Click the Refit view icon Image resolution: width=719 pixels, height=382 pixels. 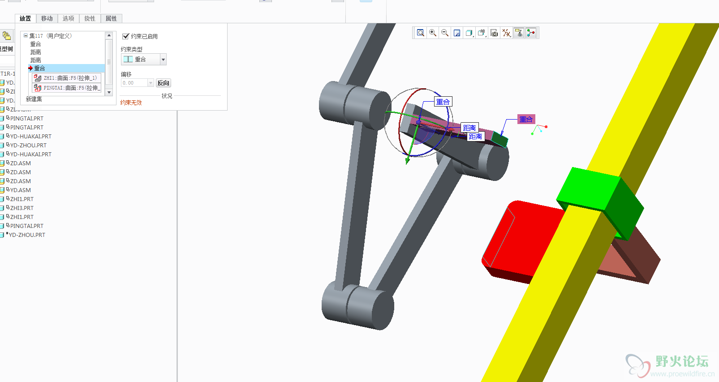click(420, 33)
